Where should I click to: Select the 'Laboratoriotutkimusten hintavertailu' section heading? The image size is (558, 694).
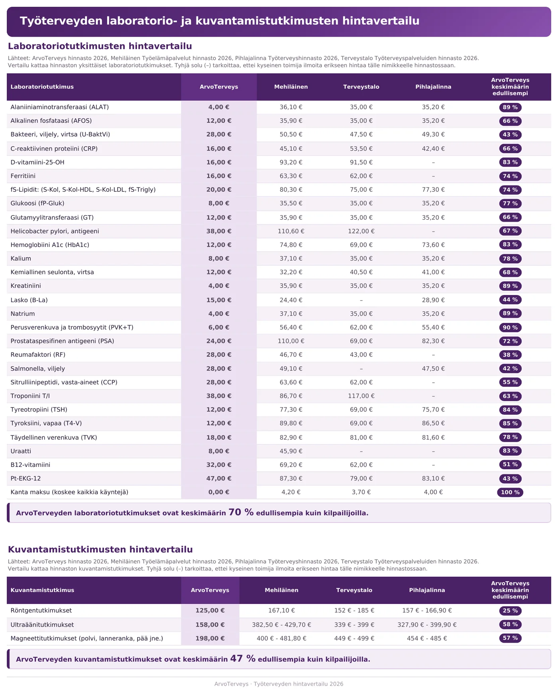click(100, 46)
